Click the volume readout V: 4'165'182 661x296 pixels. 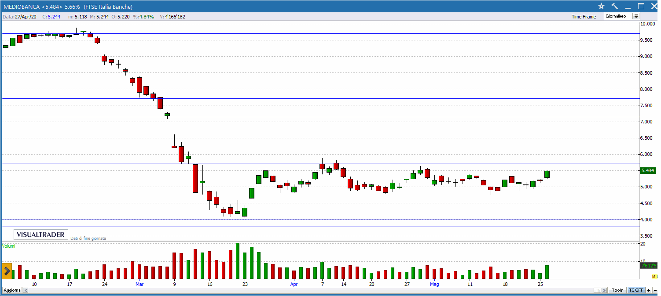(173, 17)
